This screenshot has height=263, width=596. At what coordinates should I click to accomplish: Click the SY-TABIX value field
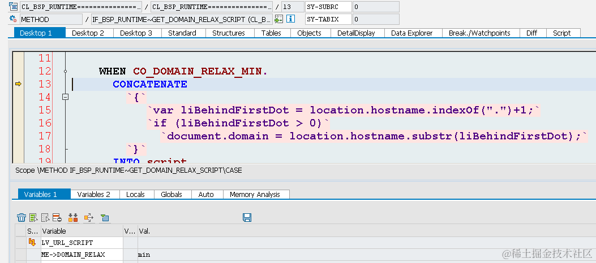[x=376, y=19]
